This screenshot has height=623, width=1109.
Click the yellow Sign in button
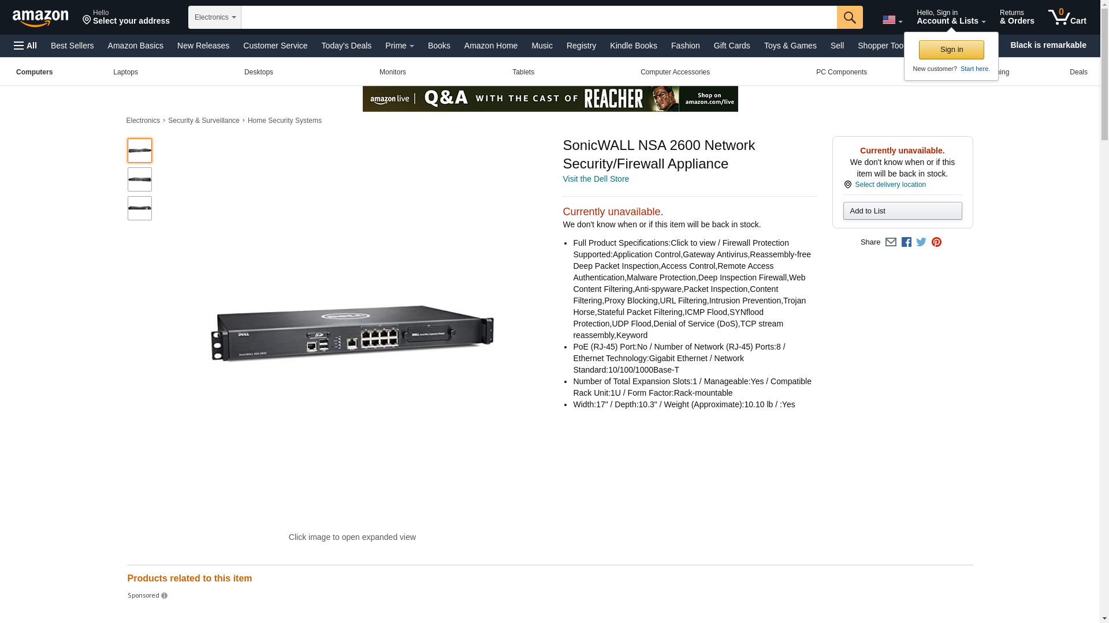951,50
